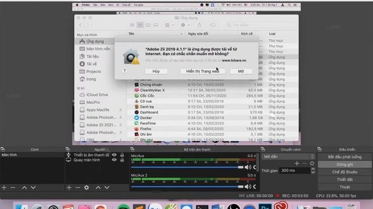
Task: Open the Mic/Aux 2 channel settings gear
Action: [255, 186]
